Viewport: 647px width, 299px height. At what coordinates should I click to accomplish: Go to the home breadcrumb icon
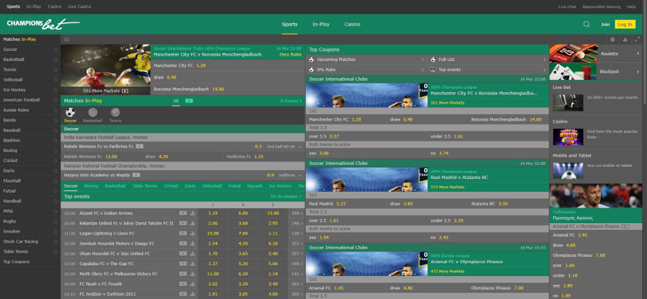click(66, 39)
